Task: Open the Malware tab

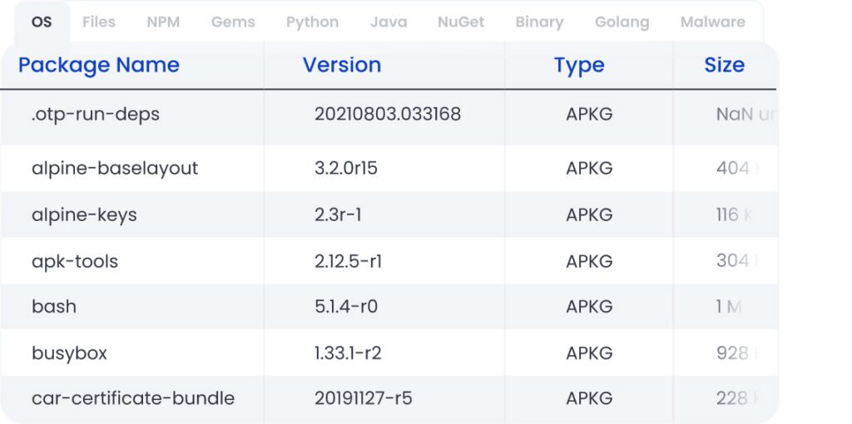Action: 713,22
